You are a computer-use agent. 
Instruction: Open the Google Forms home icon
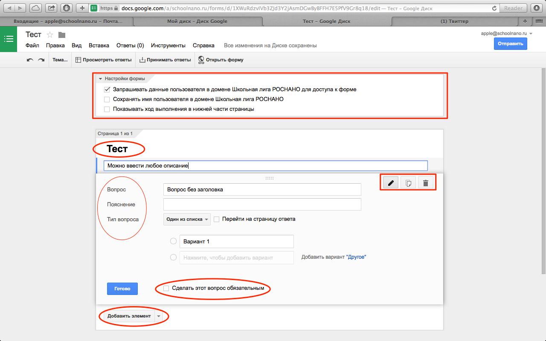(x=9, y=39)
